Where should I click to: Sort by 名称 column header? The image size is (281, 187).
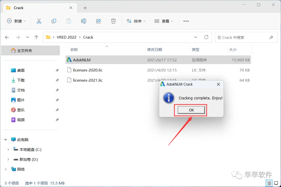[74, 50]
